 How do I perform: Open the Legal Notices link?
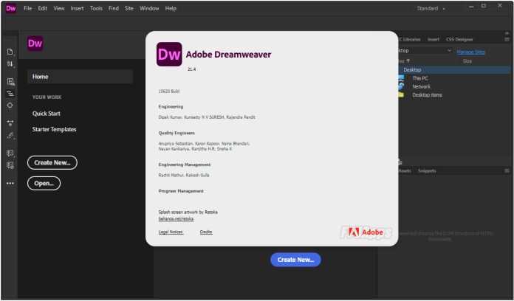(171, 232)
